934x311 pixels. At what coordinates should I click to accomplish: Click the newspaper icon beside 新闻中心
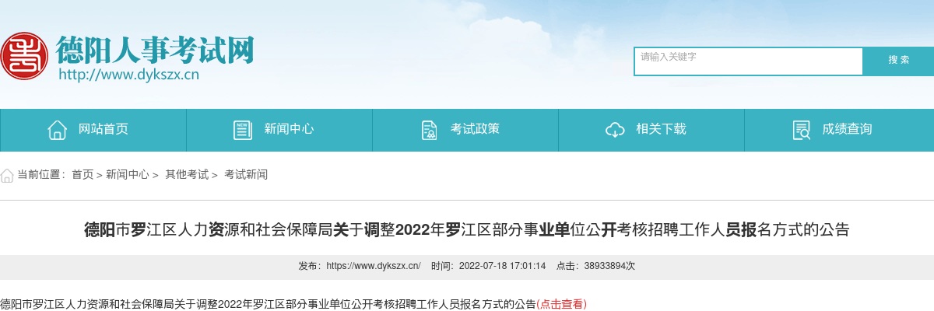coord(243,130)
